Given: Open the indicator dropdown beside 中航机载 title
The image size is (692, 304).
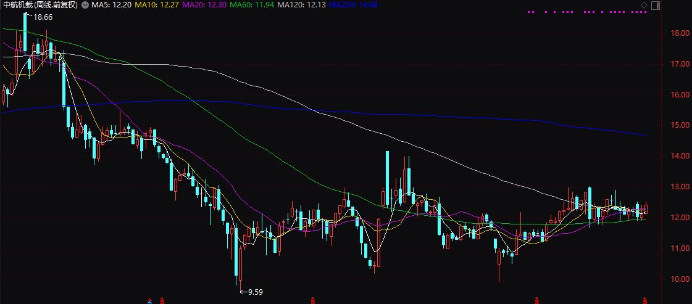Looking at the screenshot, I should 85,6.
